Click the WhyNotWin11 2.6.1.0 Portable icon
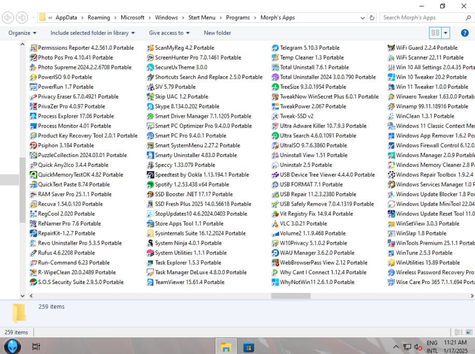Viewport: 475px width, 354px height. 275,282
